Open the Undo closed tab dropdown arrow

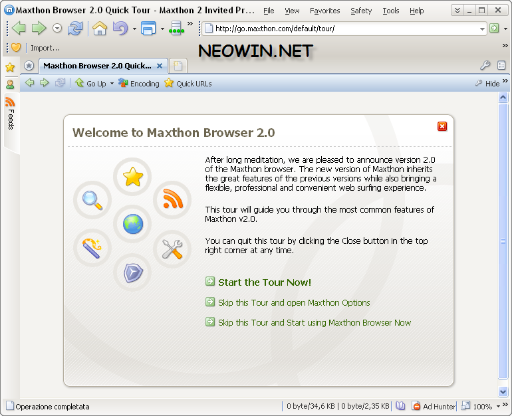point(134,29)
